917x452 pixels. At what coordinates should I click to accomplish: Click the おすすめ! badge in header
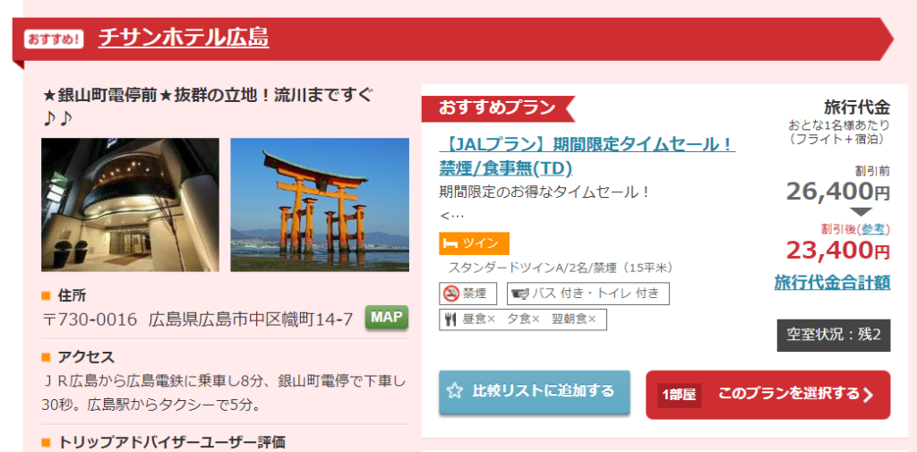(54, 39)
